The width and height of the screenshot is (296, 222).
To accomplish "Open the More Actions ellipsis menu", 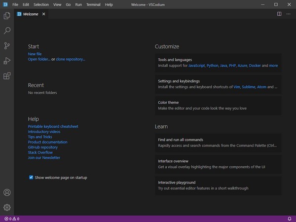I will [289, 14].
